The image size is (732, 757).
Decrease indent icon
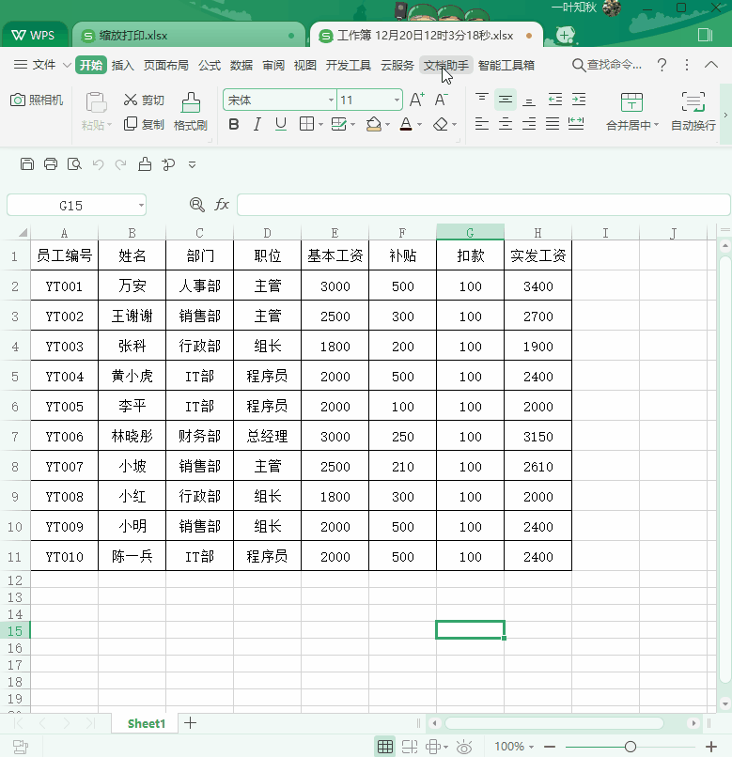[555, 100]
